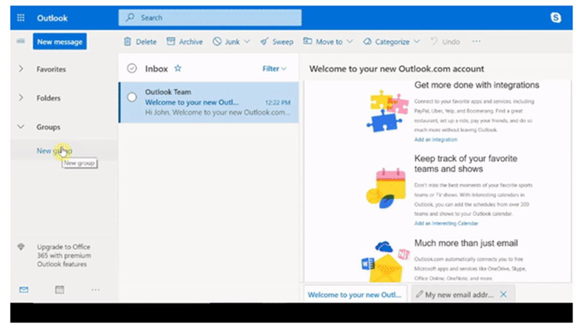Click Add an Interesting Calendar link
The width and height of the screenshot is (584, 333).
(446, 223)
